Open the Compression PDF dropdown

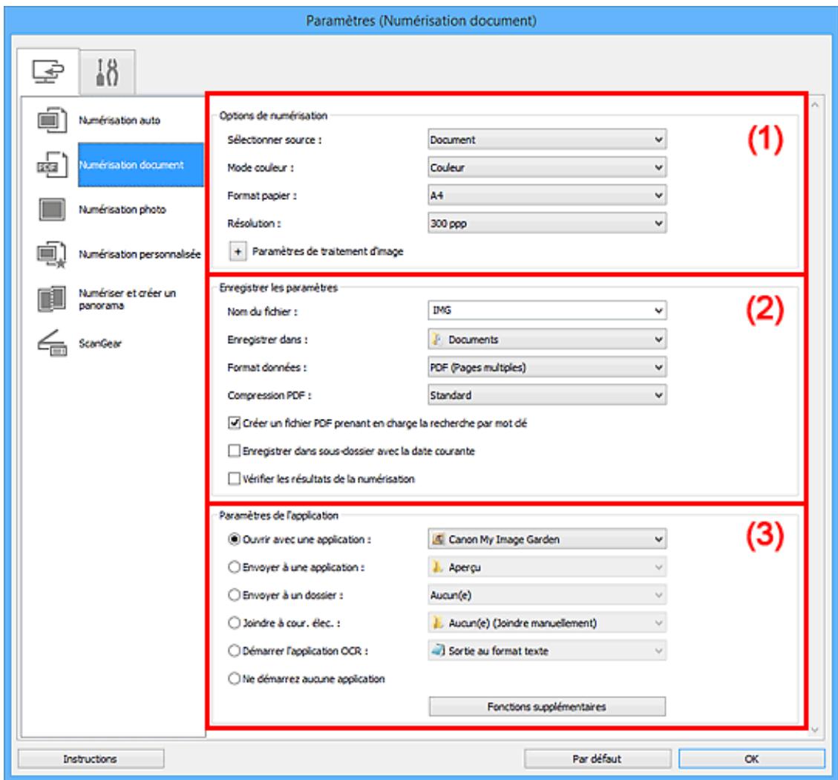coord(547,395)
